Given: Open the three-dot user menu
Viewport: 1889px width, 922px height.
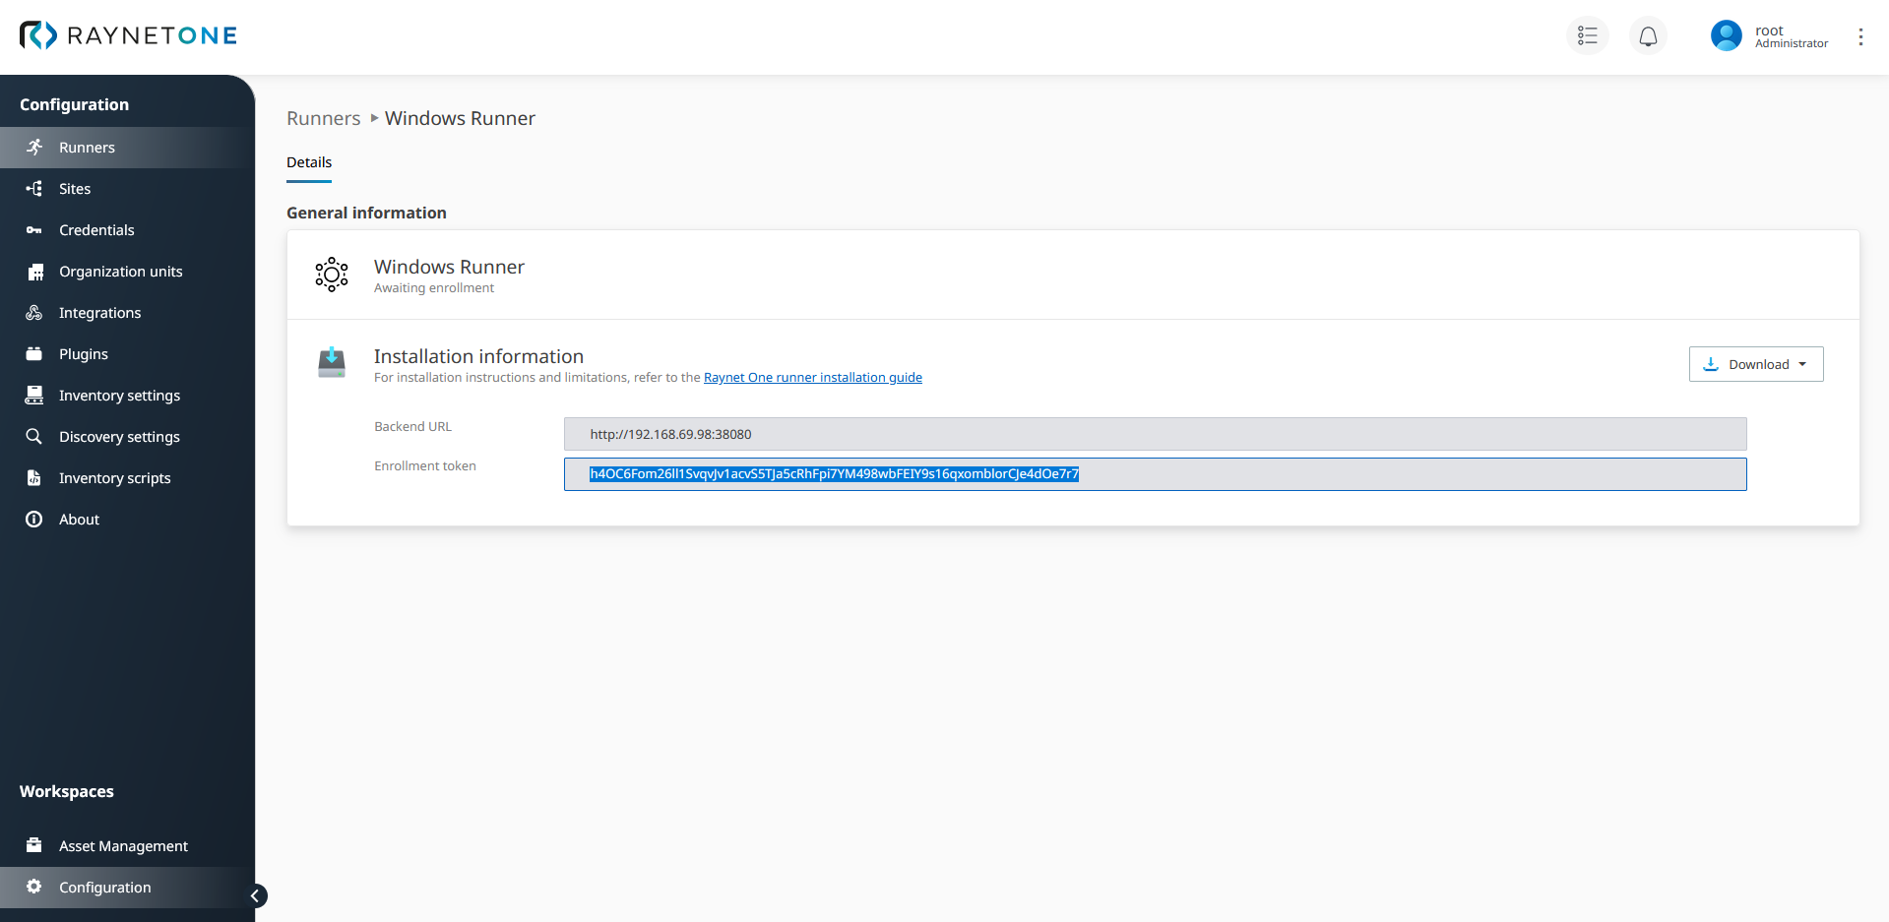Looking at the screenshot, I should coord(1860,36).
